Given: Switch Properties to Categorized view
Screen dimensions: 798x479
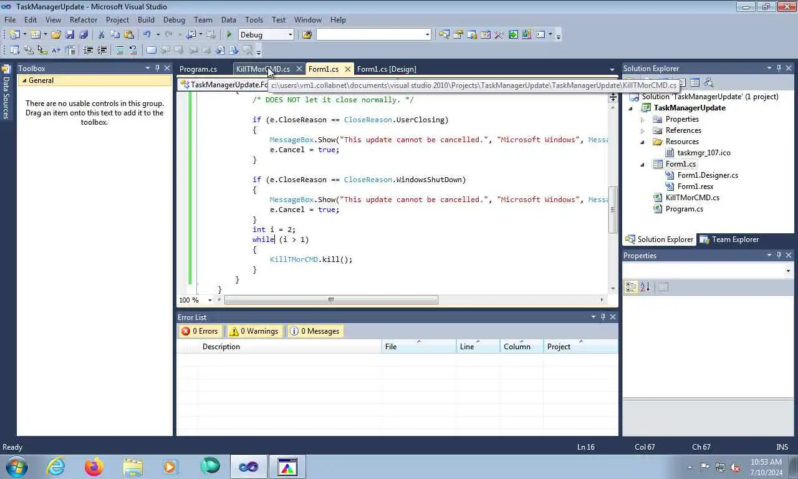Looking at the screenshot, I should (631, 287).
